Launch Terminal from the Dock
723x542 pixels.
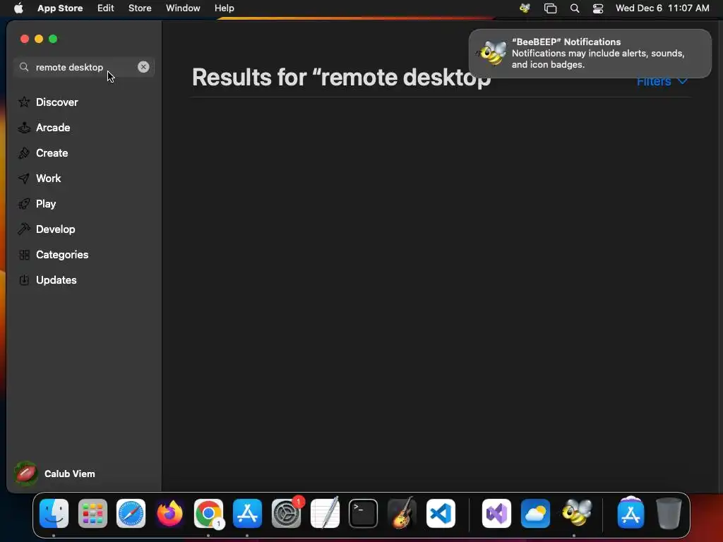coord(364,513)
